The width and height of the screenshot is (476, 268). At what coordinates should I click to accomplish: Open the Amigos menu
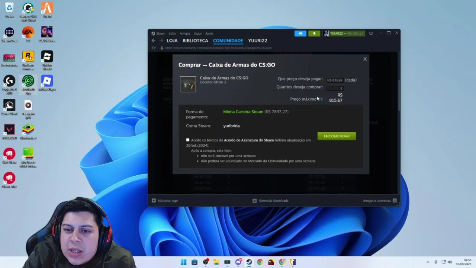[x=185, y=33]
